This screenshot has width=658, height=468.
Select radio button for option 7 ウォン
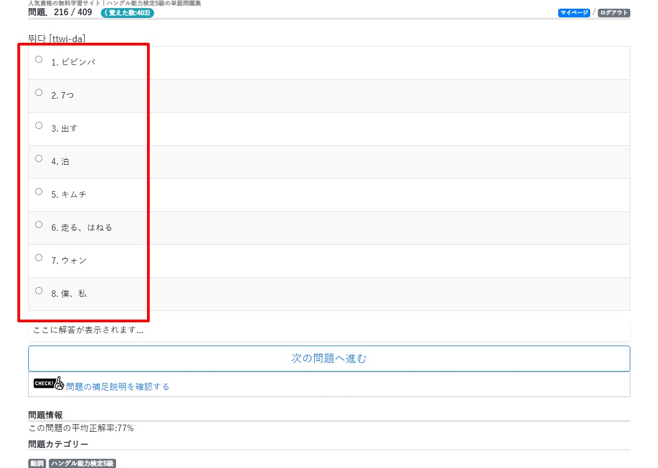(x=39, y=258)
